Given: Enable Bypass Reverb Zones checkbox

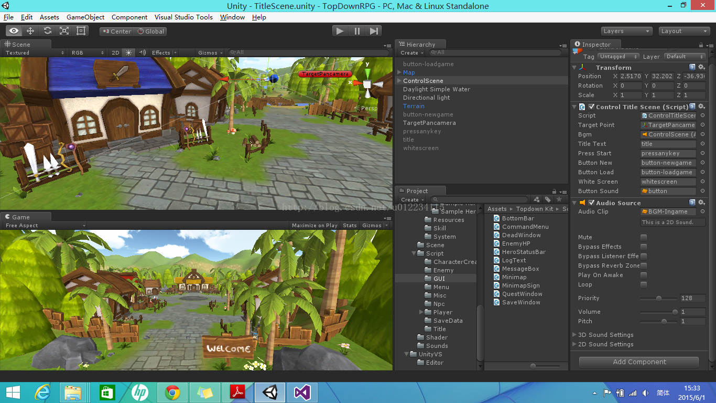Looking at the screenshot, I should pos(644,266).
